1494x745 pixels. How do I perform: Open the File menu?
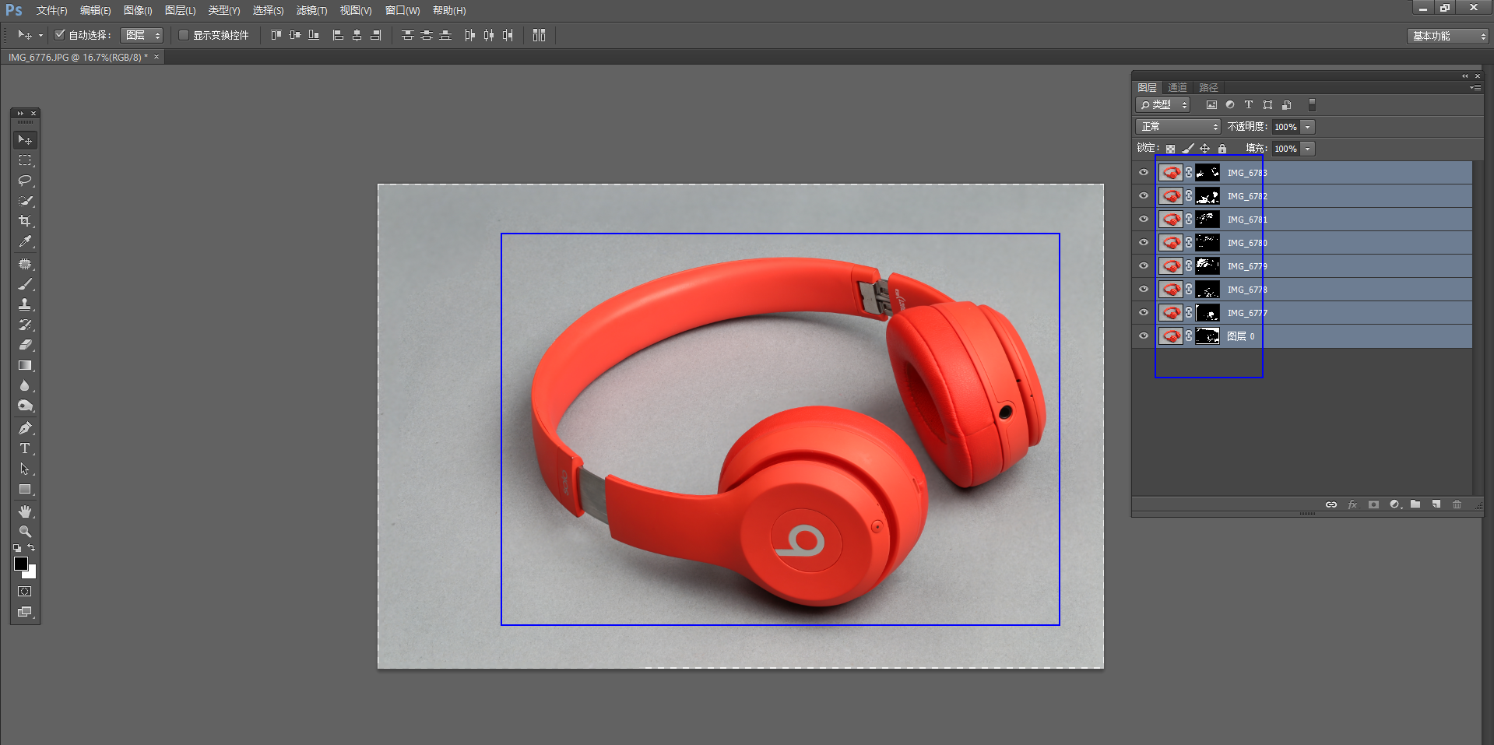click(51, 11)
